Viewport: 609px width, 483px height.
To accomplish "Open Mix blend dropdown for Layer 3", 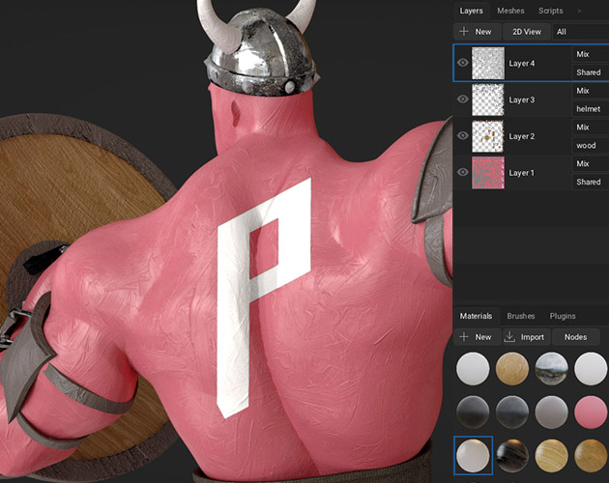I will (x=591, y=91).
